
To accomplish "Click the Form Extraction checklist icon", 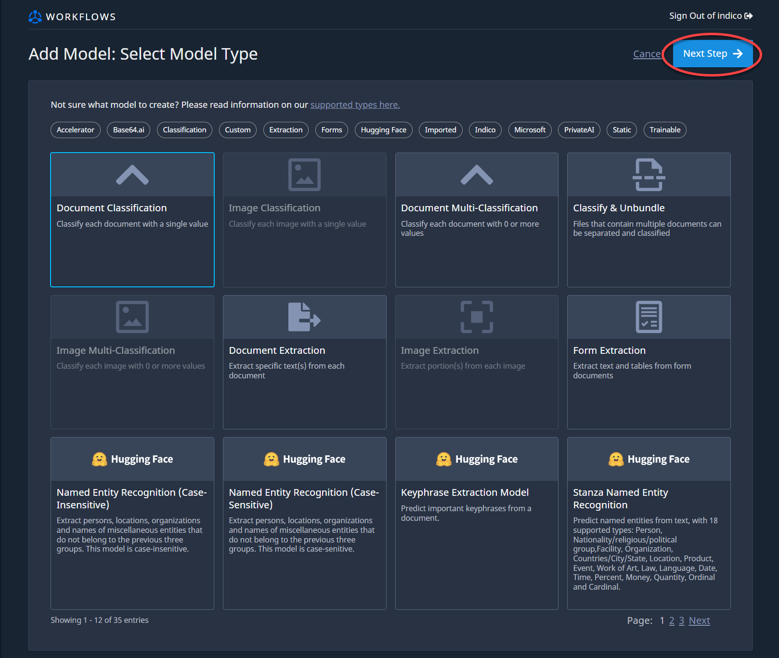I will click(x=649, y=317).
